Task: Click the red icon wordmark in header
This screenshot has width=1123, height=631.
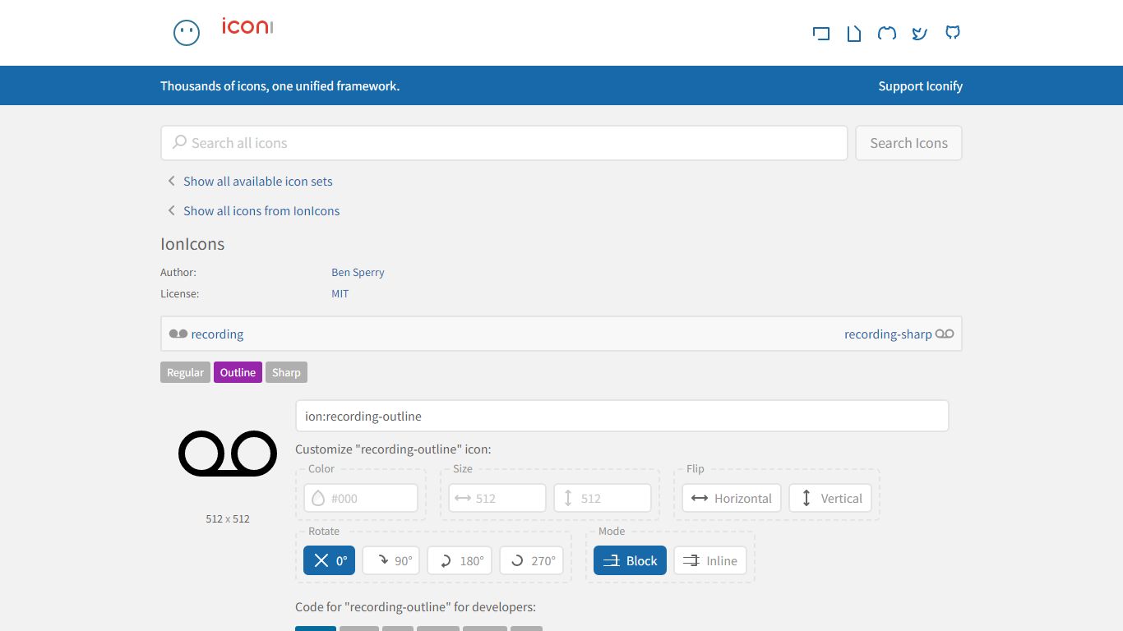Action: (x=247, y=26)
